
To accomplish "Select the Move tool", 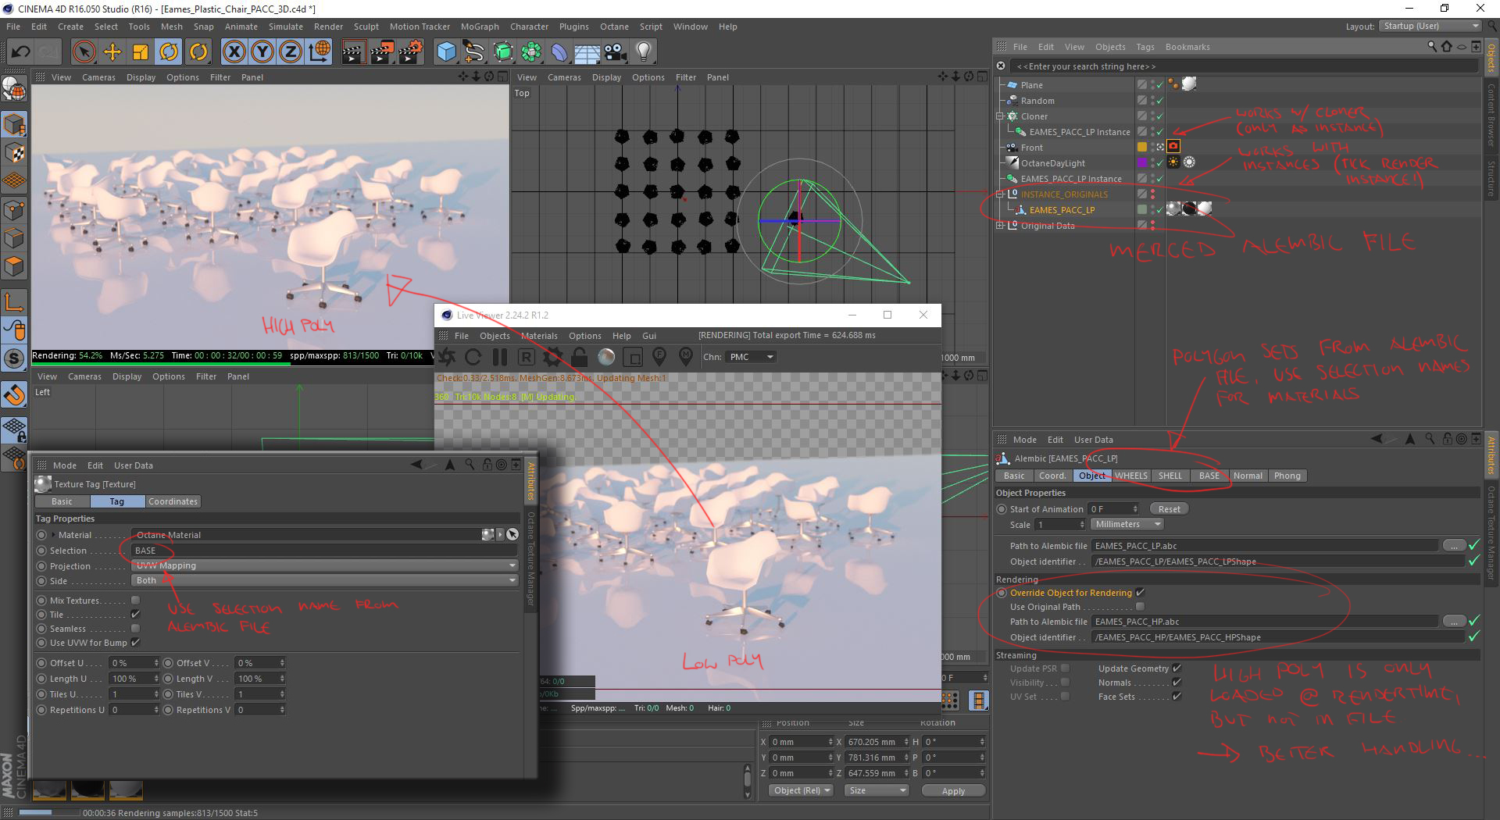I will click(x=112, y=52).
